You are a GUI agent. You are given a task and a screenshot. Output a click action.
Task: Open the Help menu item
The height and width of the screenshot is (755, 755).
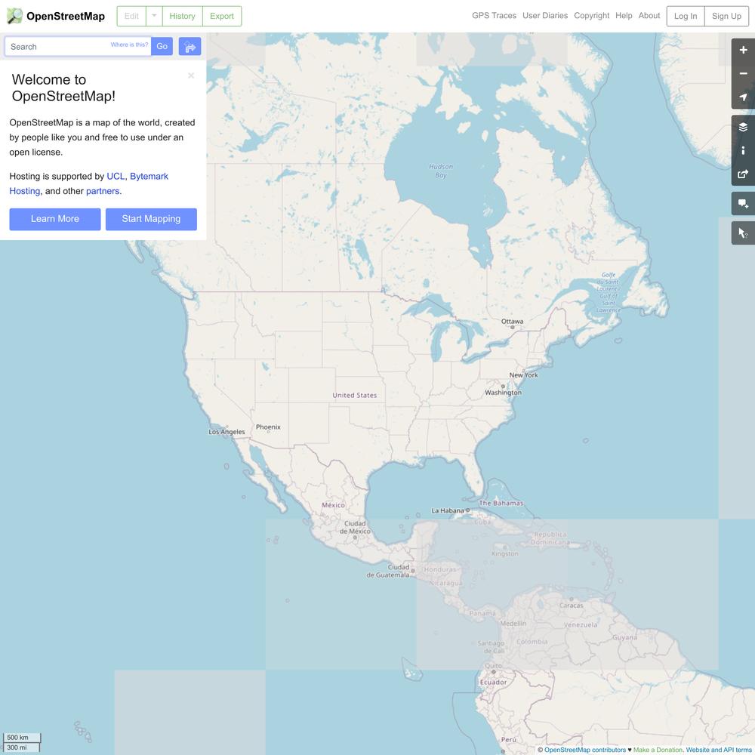tap(624, 15)
